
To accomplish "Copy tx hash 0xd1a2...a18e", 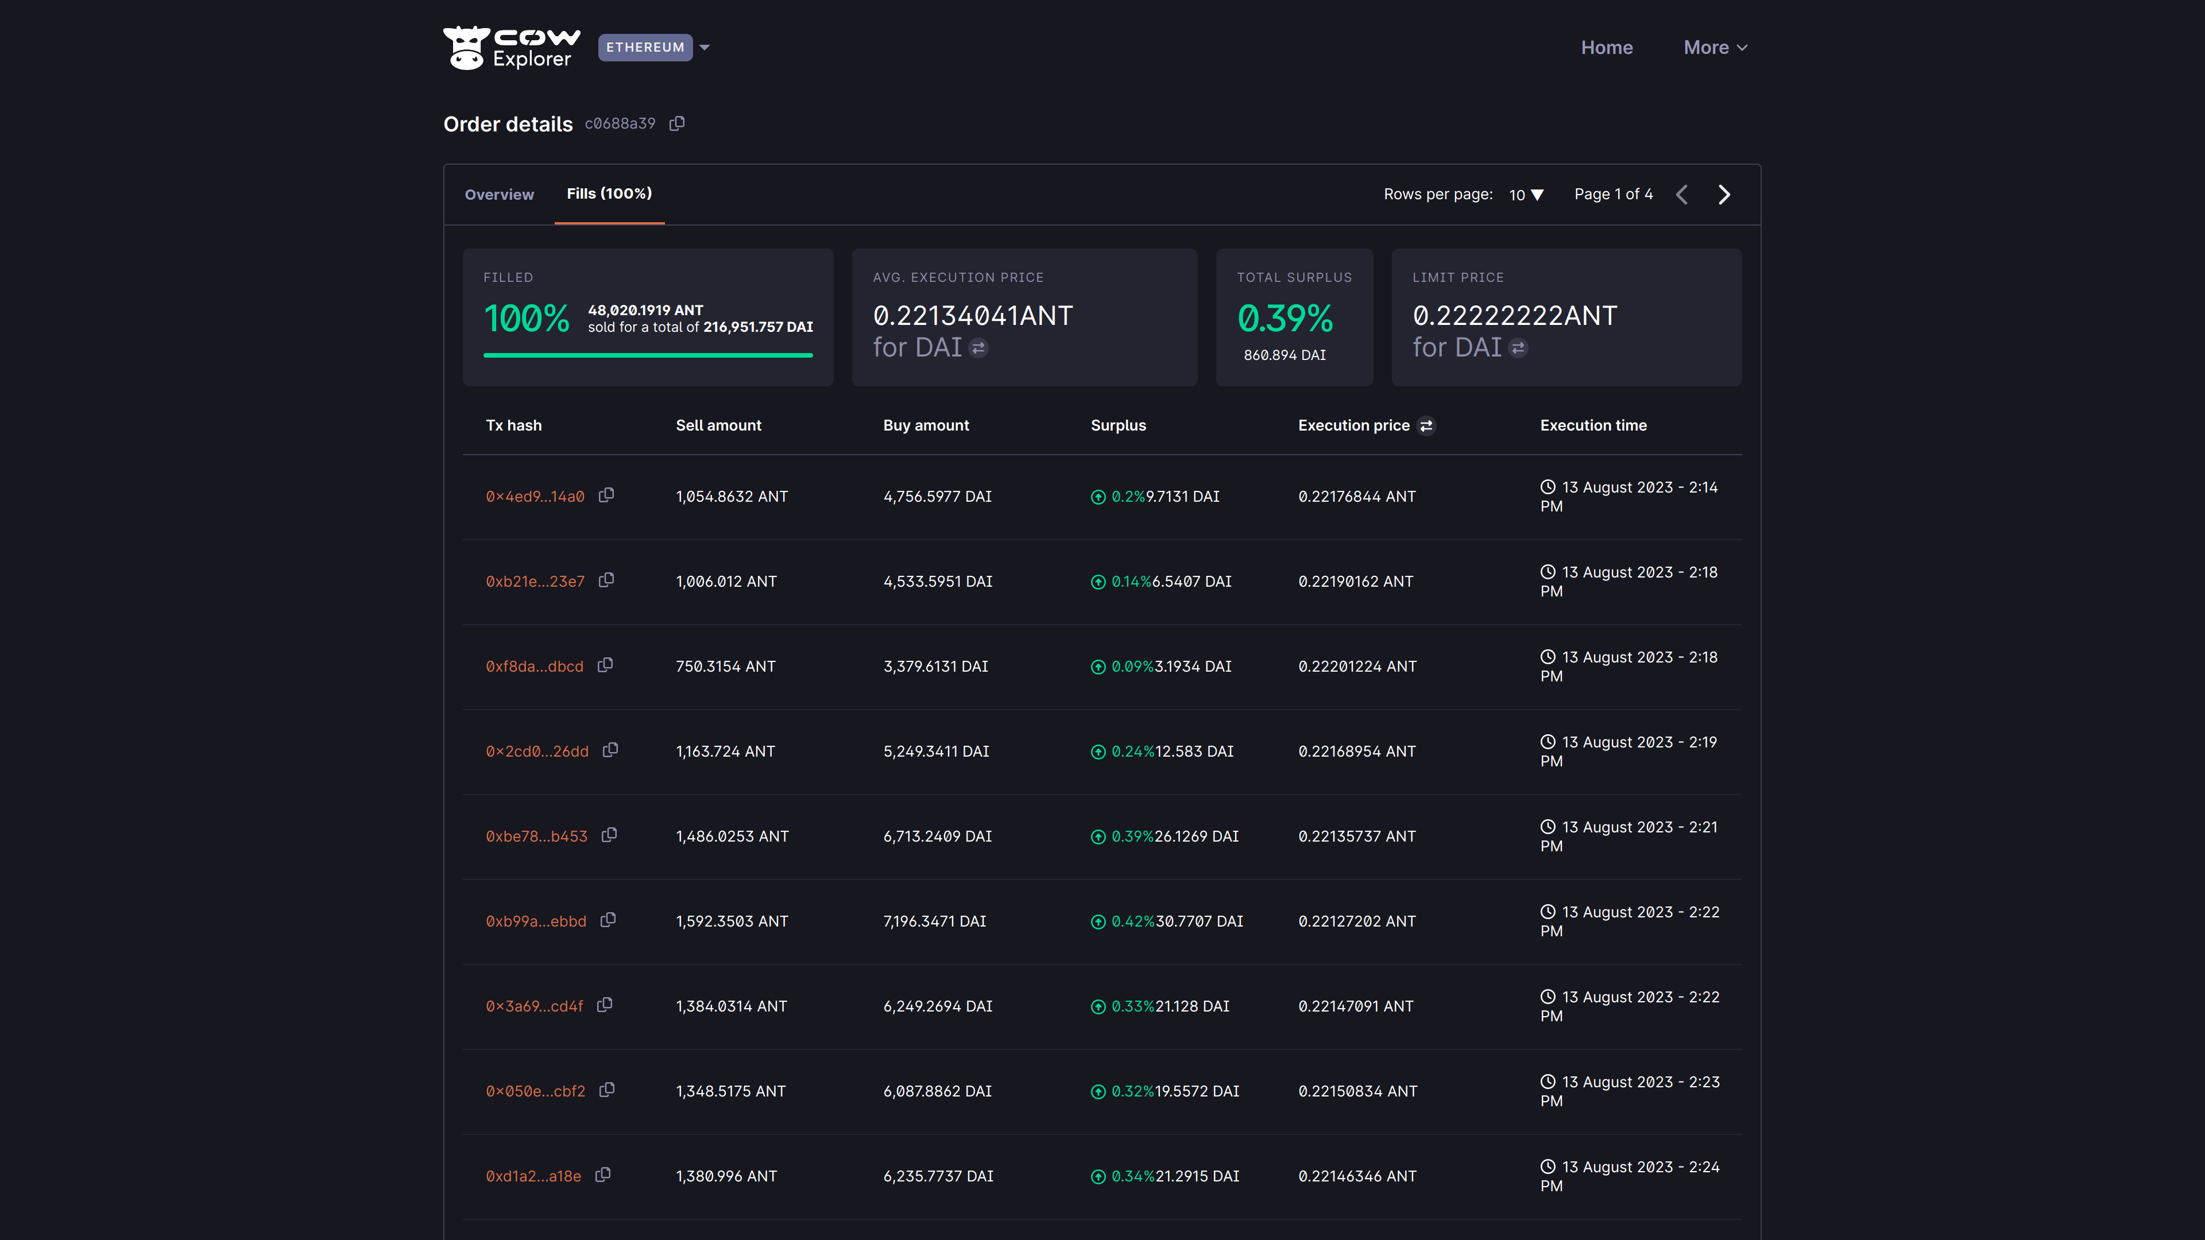I will click(x=602, y=1175).
